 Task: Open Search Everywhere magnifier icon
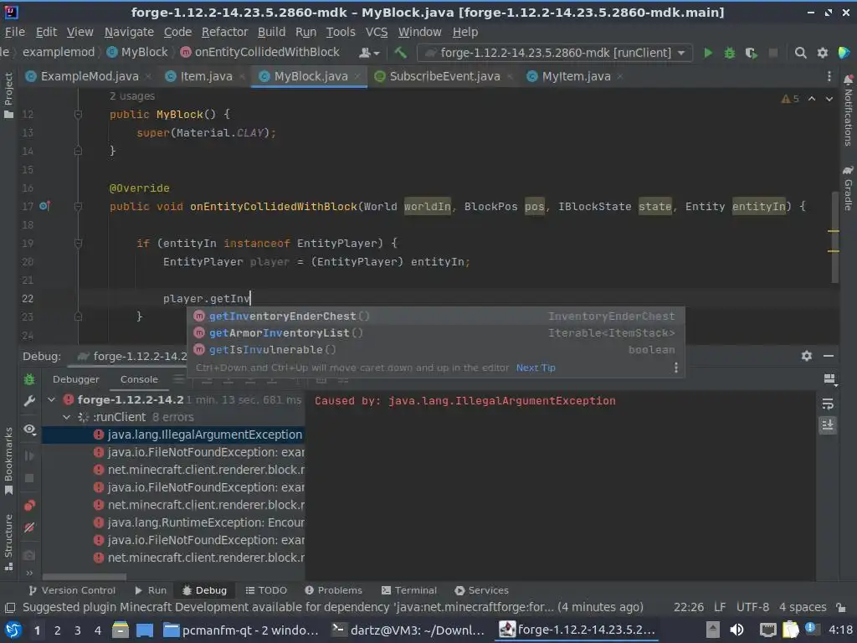click(x=800, y=53)
